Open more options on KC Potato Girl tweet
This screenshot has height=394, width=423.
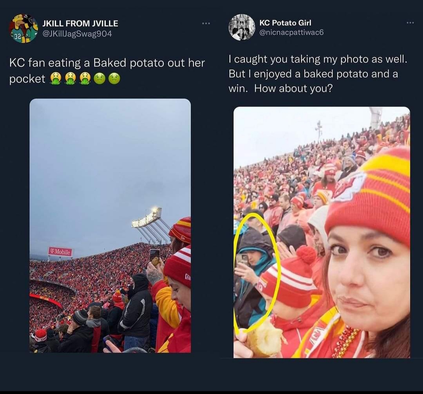click(410, 23)
